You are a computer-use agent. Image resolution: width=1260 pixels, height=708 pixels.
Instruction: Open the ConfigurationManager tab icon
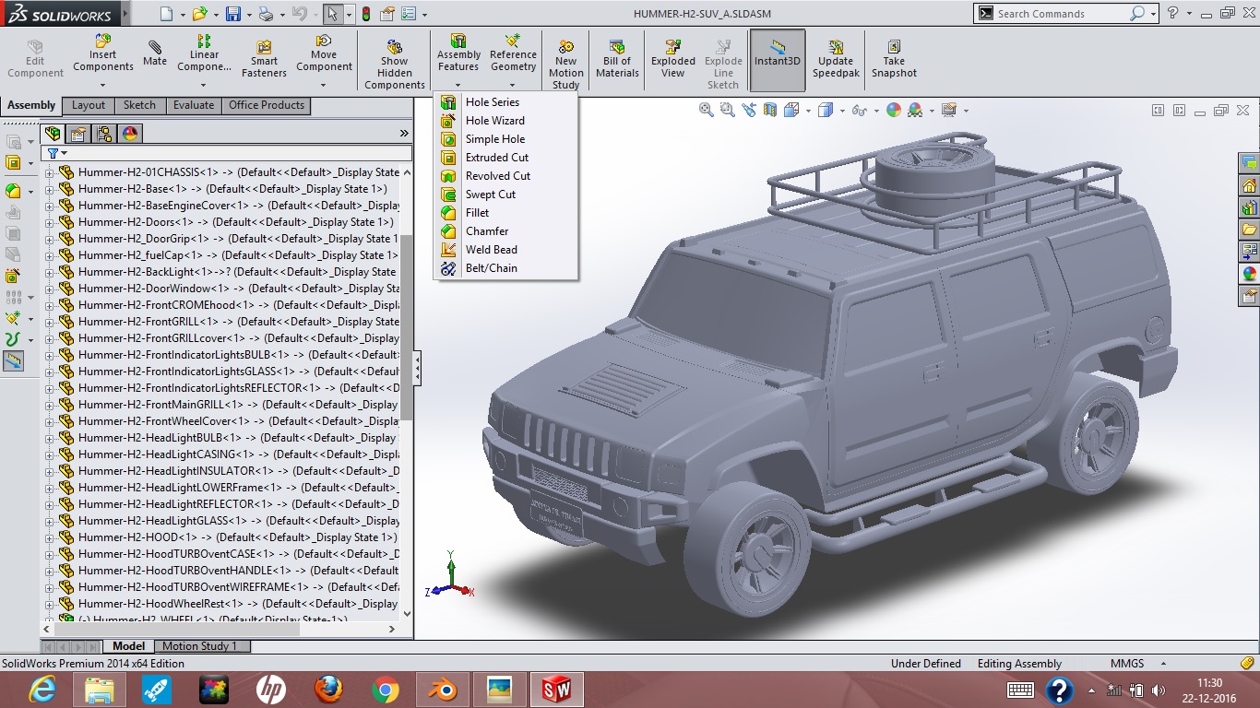click(x=104, y=134)
